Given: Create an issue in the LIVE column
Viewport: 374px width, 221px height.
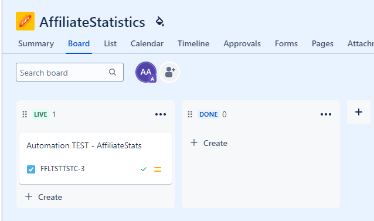Looking at the screenshot, I should pos(43,197).
